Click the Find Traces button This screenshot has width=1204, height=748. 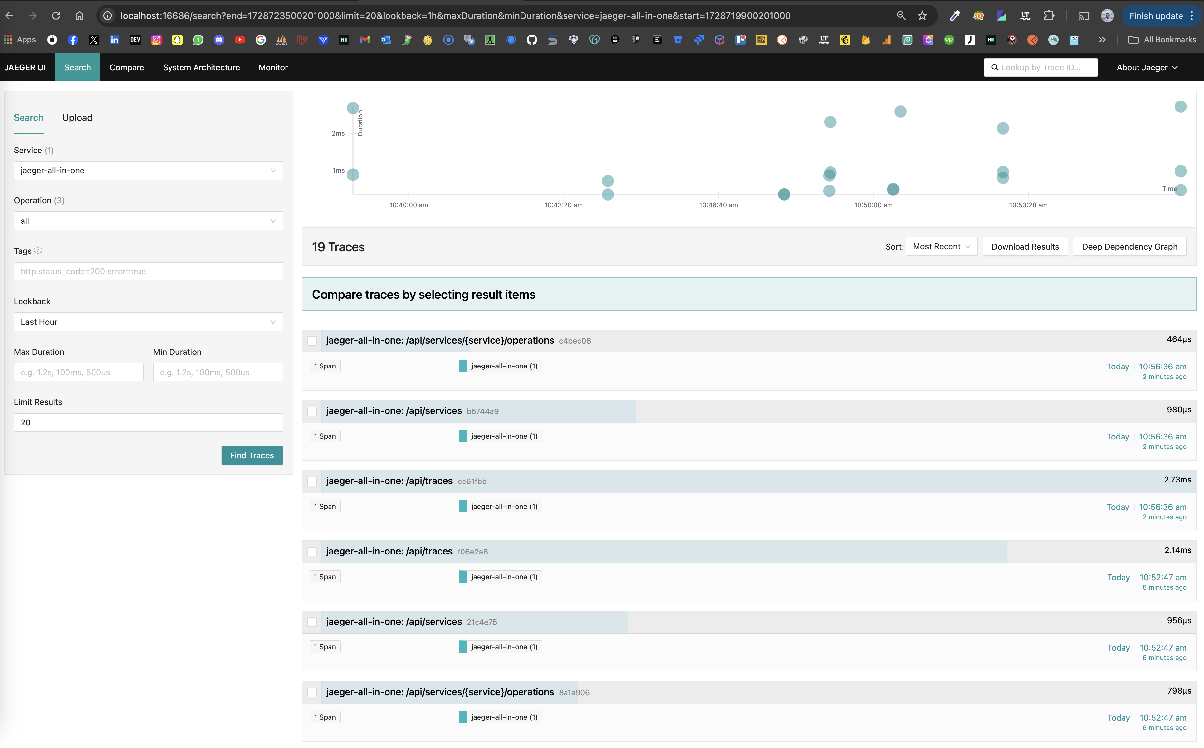(x=252, y=455)
